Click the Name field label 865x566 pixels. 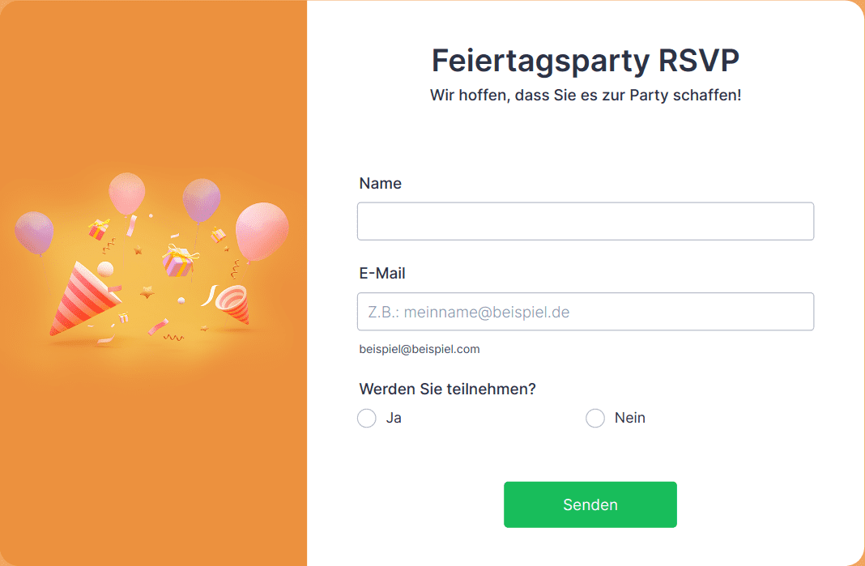tap(380, 183)
